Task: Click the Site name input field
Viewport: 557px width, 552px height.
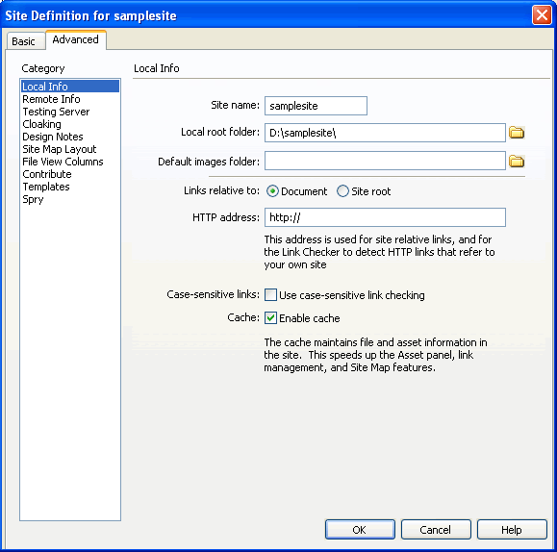Action: click(316, 106)
